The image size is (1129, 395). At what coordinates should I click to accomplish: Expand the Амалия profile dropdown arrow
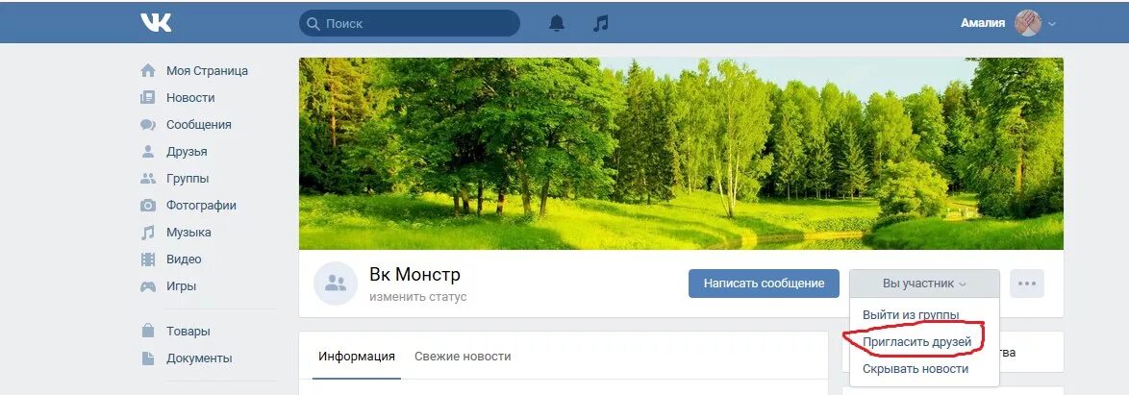1052,24
